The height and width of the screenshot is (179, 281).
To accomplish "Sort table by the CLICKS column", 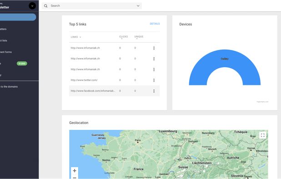I will coord(124,37).
